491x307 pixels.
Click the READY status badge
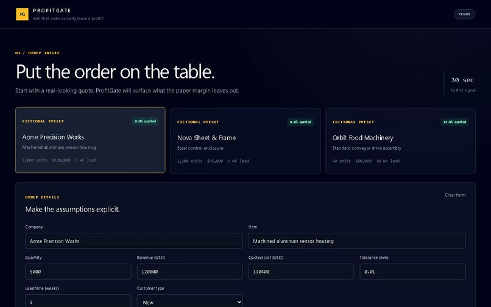coord(464,14)
